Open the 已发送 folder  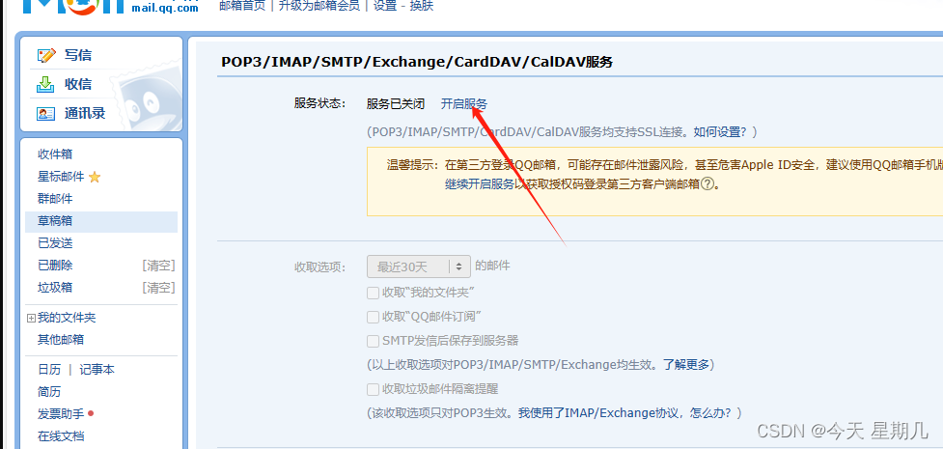(55, 243)
